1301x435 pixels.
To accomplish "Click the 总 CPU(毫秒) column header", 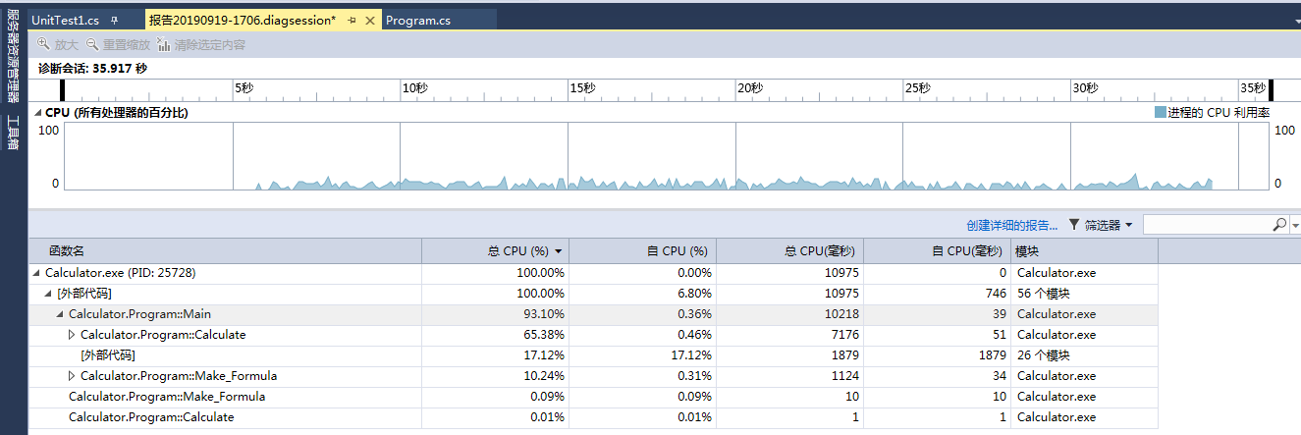I will (x=790, y=251).
